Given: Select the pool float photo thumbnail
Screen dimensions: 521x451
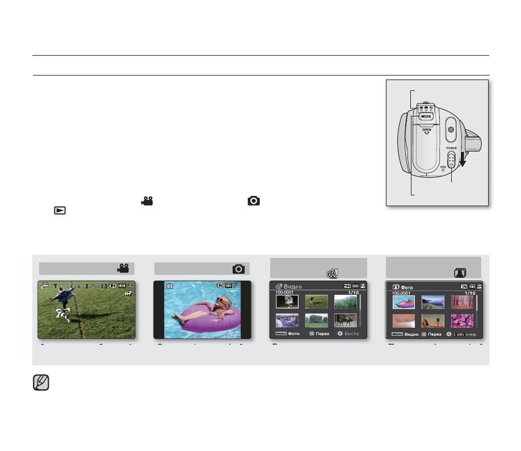Looking at the screenshot, I should [404, 302].
